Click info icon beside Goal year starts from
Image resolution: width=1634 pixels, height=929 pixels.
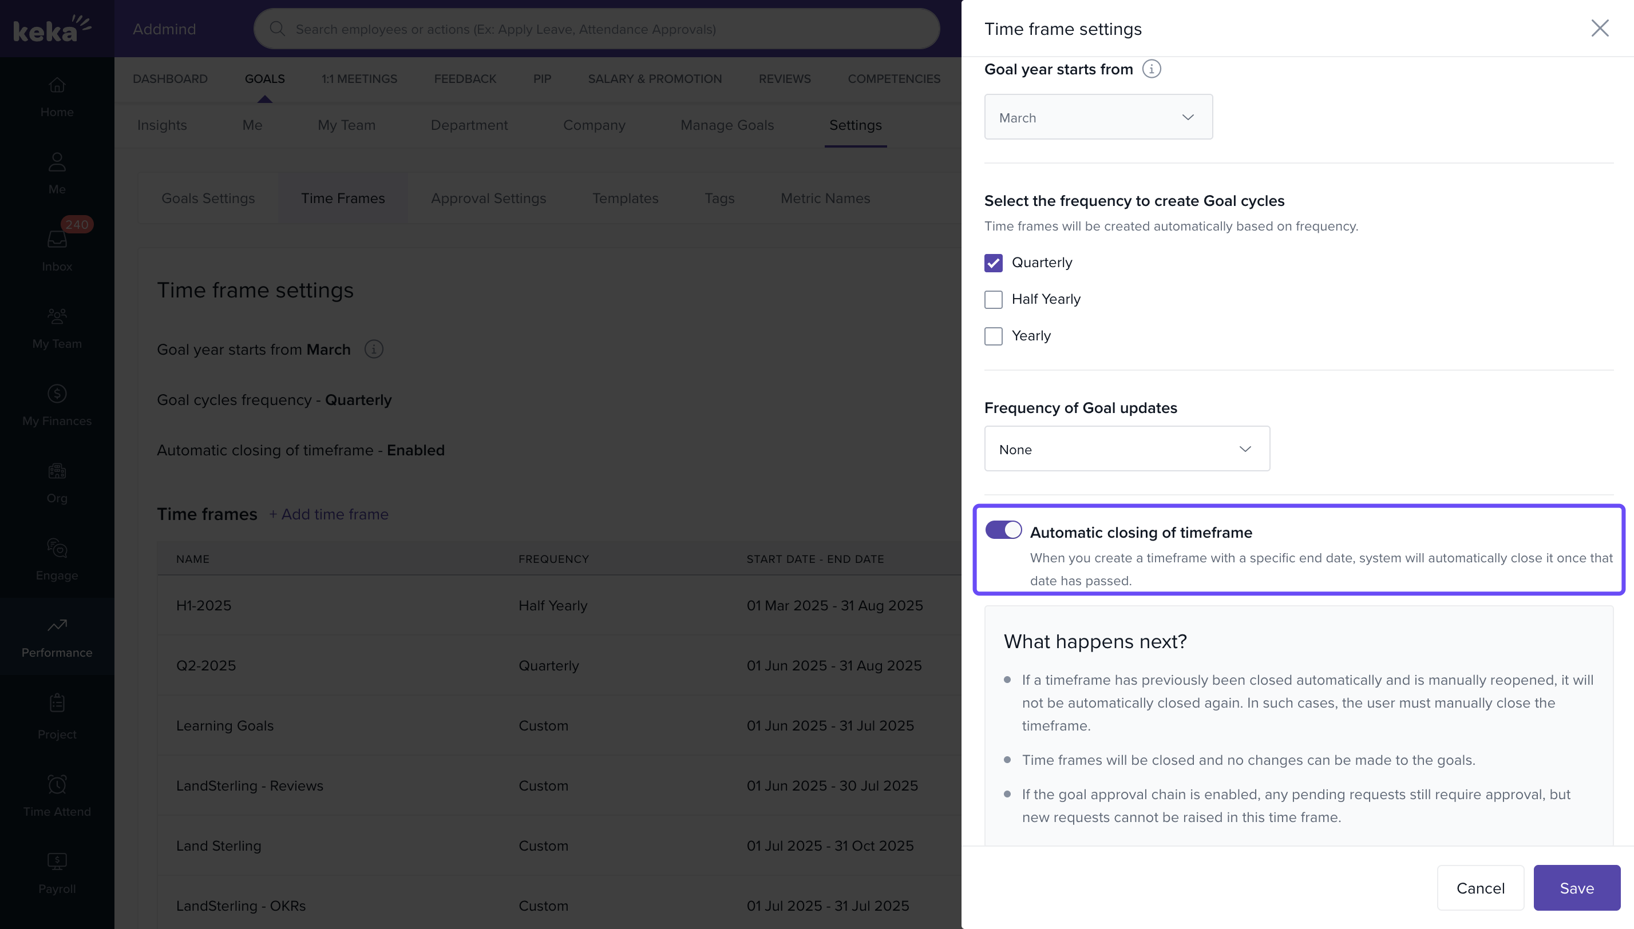tap(1151, 69)
